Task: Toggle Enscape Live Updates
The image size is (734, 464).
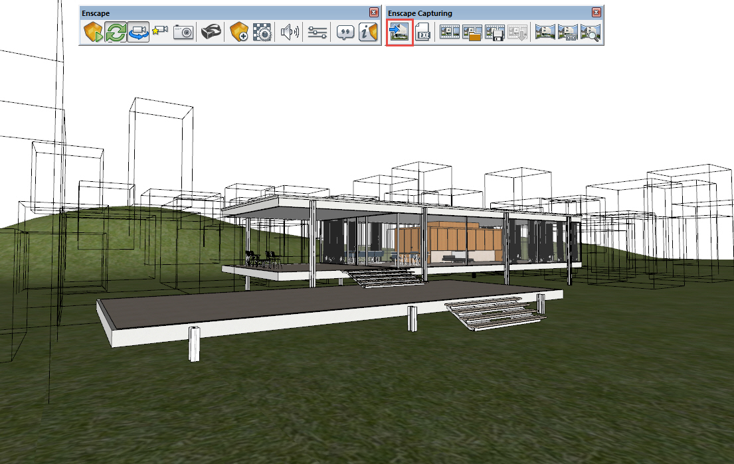Action: (x=116, y=33)
